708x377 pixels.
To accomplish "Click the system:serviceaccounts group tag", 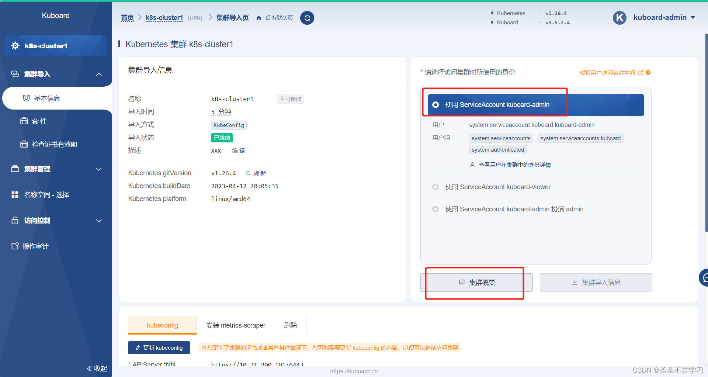I will tap(501, 138).
